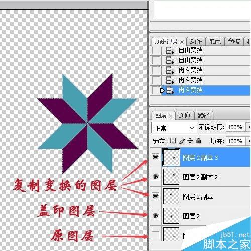
Task: Toggle lock image pixels brush icon
Action: tap(182, 141)
